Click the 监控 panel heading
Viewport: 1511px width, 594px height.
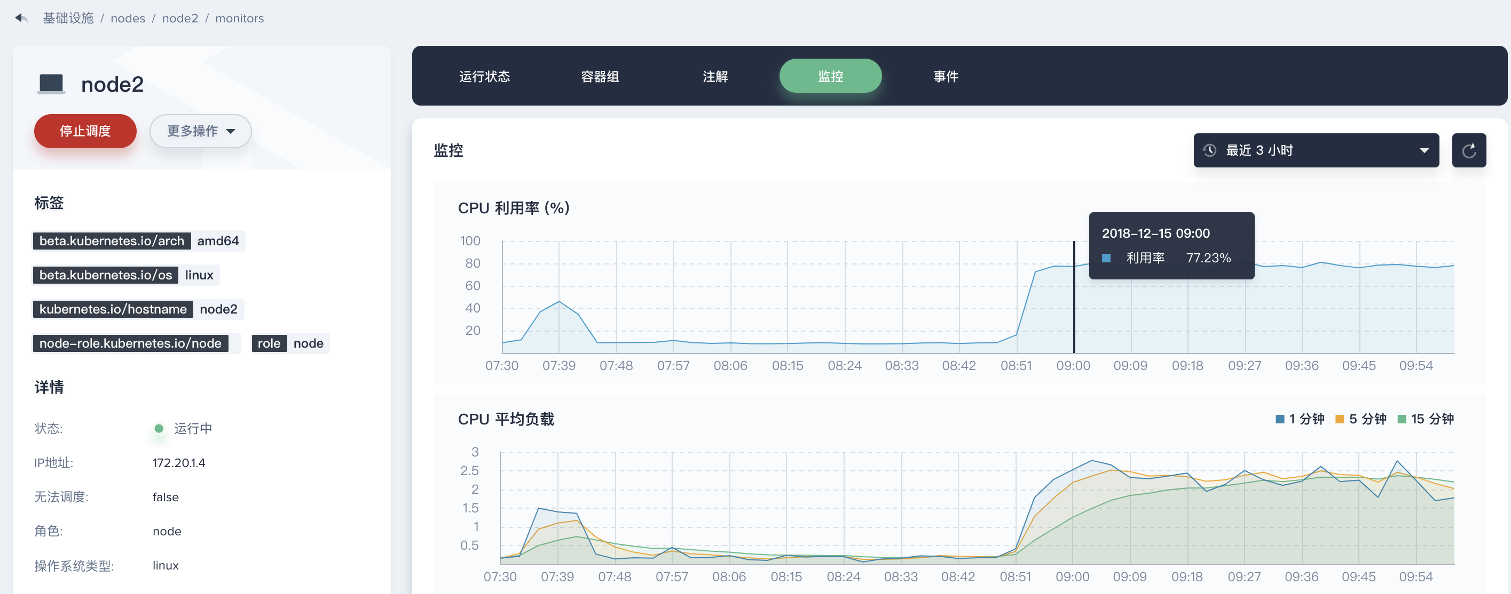pos(448,150)
